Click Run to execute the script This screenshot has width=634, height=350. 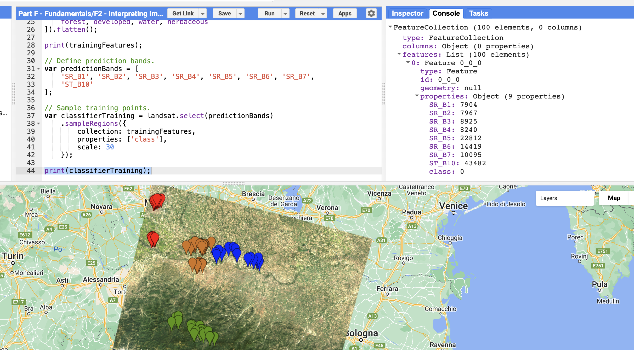269,13
